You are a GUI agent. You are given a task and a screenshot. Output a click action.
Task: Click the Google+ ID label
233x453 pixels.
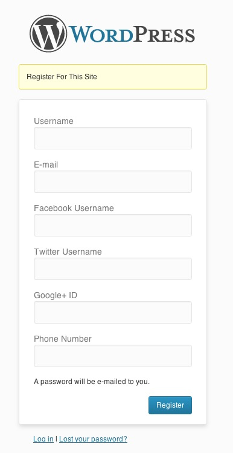[56, 296]
